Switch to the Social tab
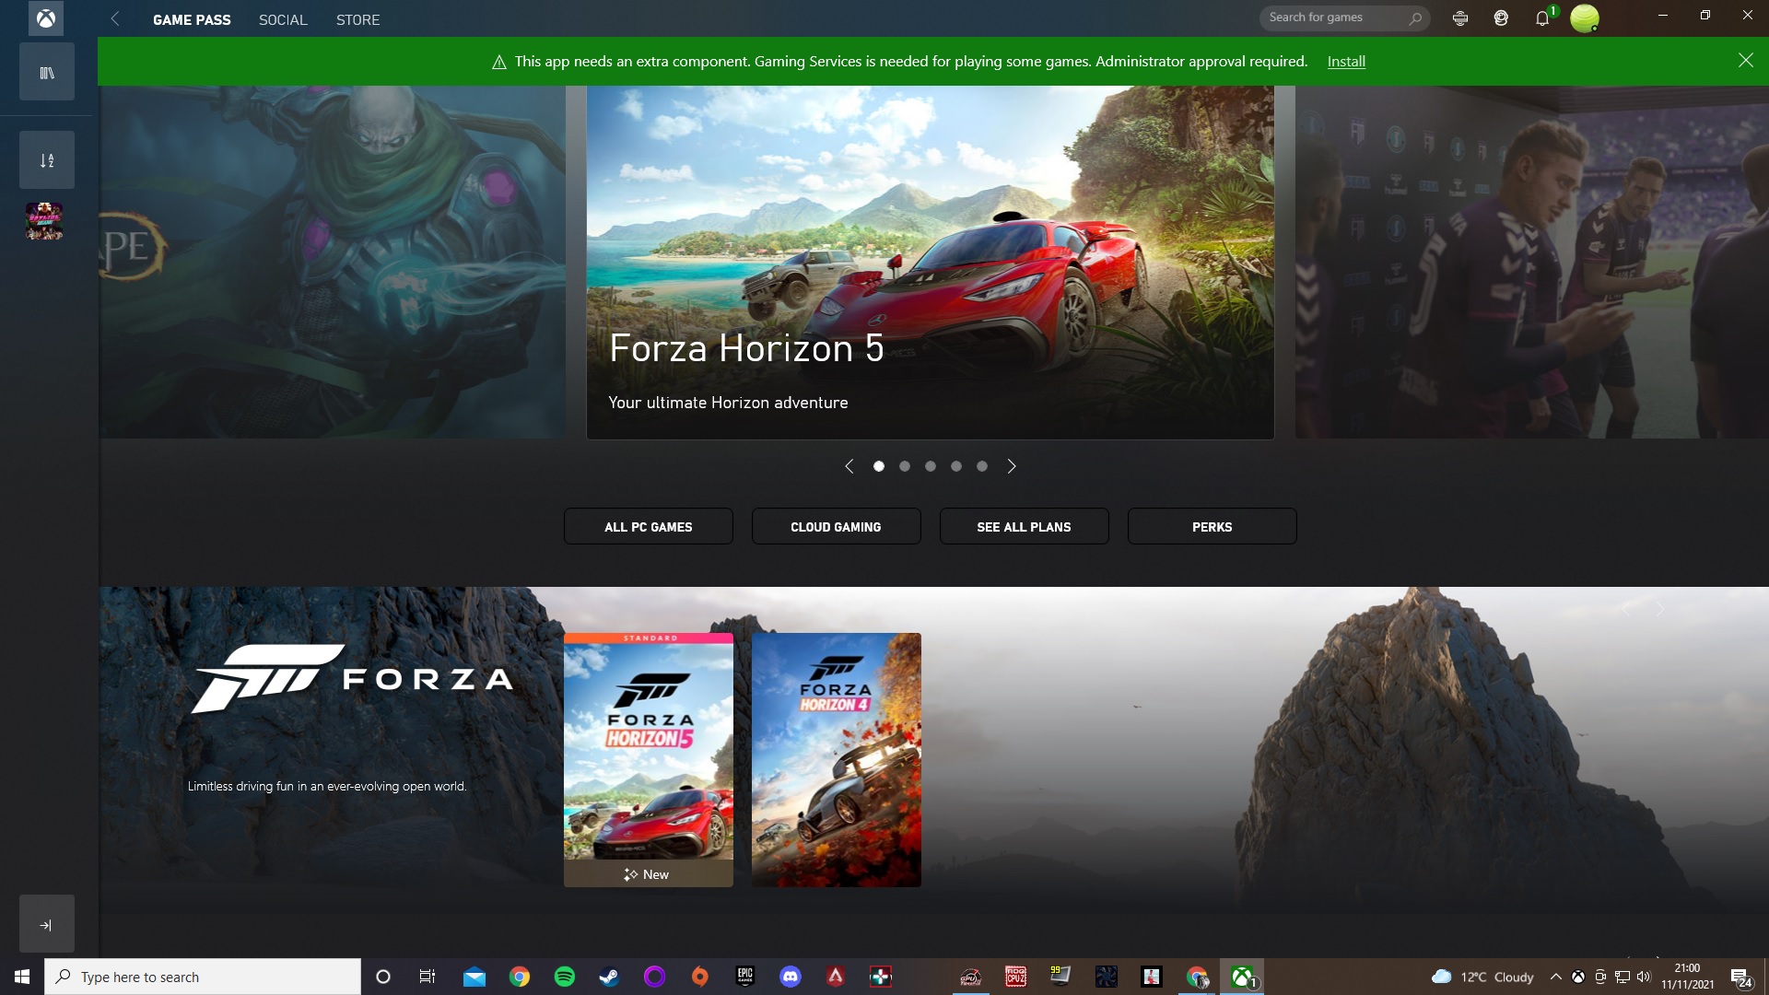This screenshot has width=1769, height=995. point(283,19)
